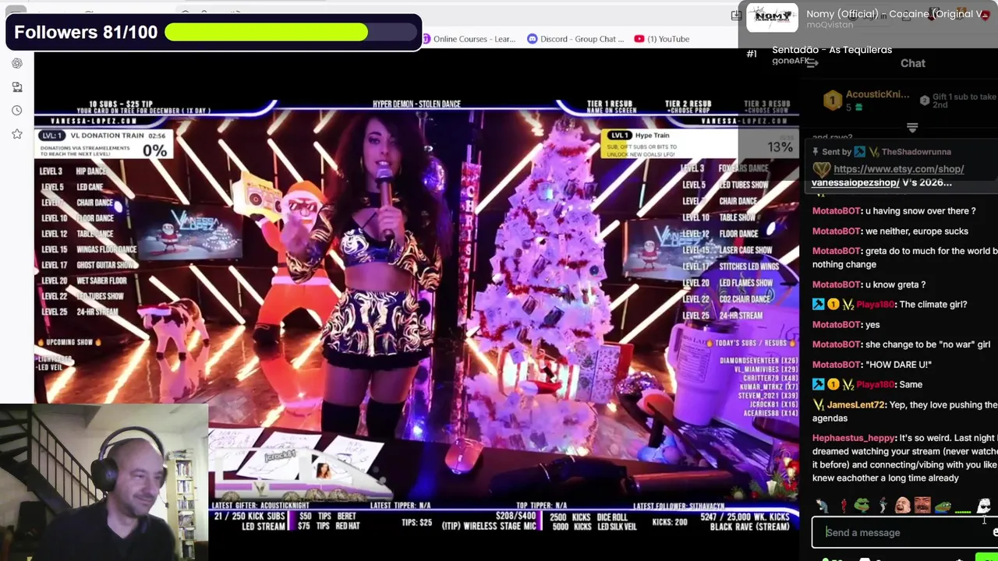This screenshot has width=998, height=561.
Task: Click the moderator badge beside TheShadowrunna
Action: pos(859,152)
